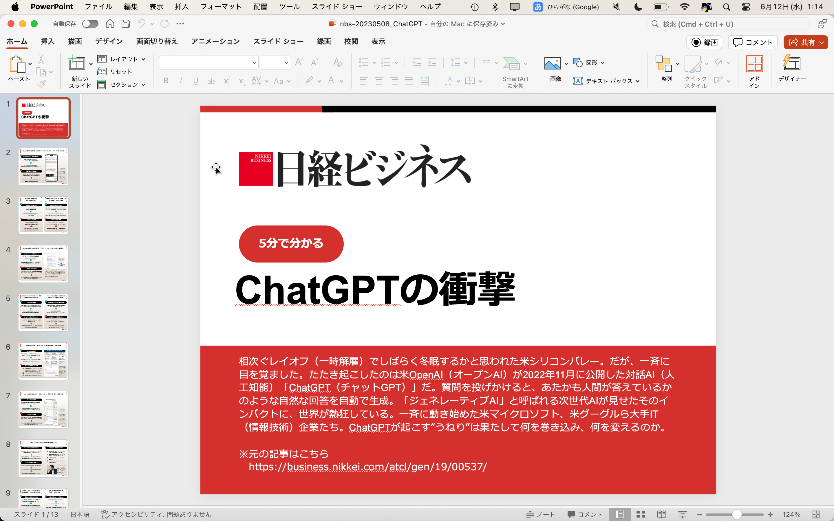The image size is (834, 521).
Task: Open the font color dropdown arrow
Action: tap(341, 81)
